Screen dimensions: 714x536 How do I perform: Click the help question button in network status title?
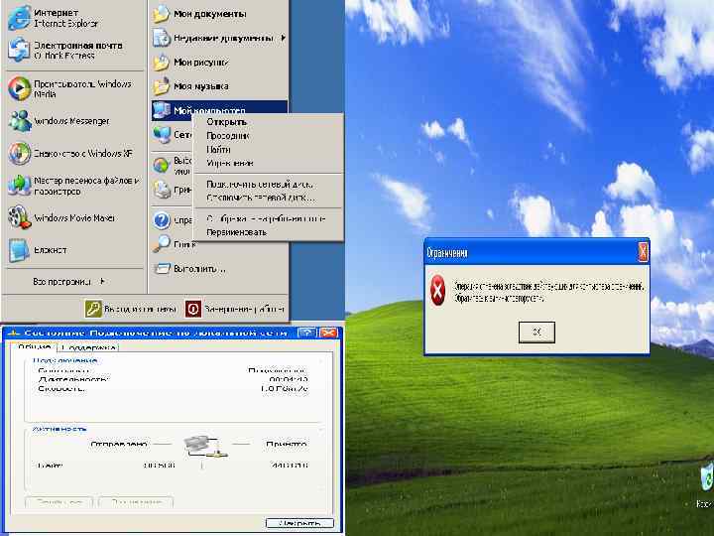(x=306, y=333)
